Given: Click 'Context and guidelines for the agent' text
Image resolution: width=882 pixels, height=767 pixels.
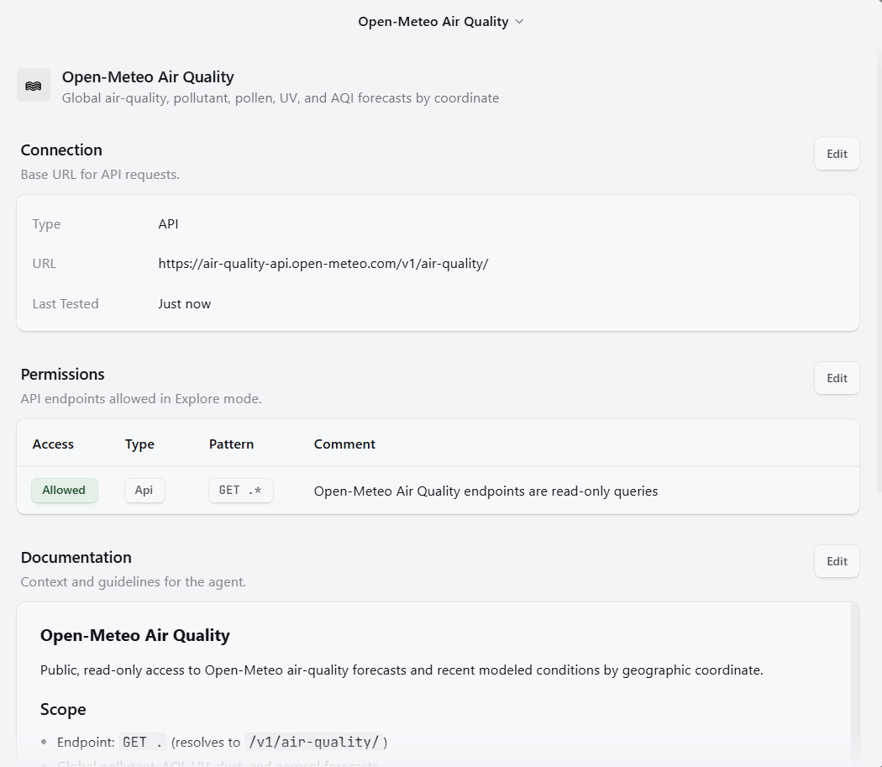Looking at the screenshot, I should (134, 581).
